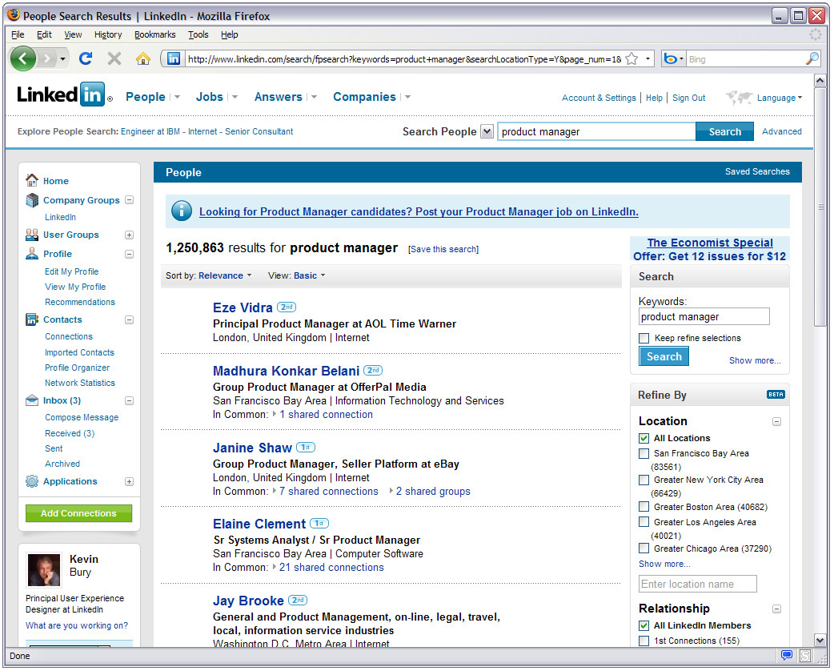Screen dimensions: 834x671
Task: Open the Tools menu
Action: tap(198, 34)
